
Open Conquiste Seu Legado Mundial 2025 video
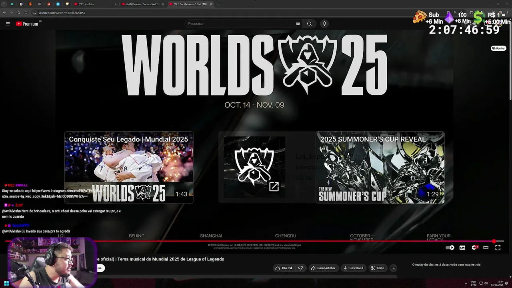[129, 168]
